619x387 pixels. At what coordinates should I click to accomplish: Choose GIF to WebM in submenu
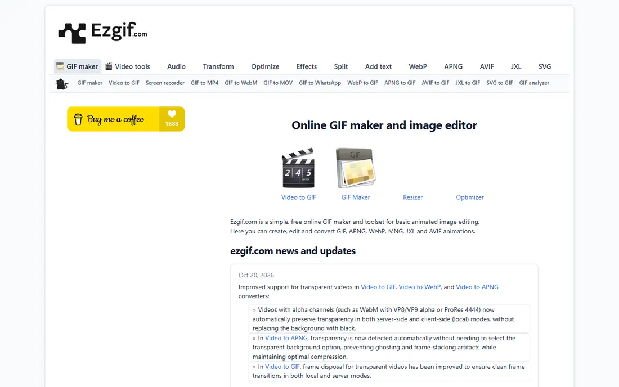click(x=241, y=83)
